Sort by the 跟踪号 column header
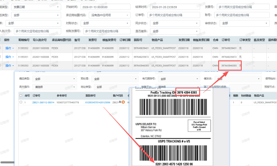The height and width of the screenshot is (166, 277). [138, 40]
